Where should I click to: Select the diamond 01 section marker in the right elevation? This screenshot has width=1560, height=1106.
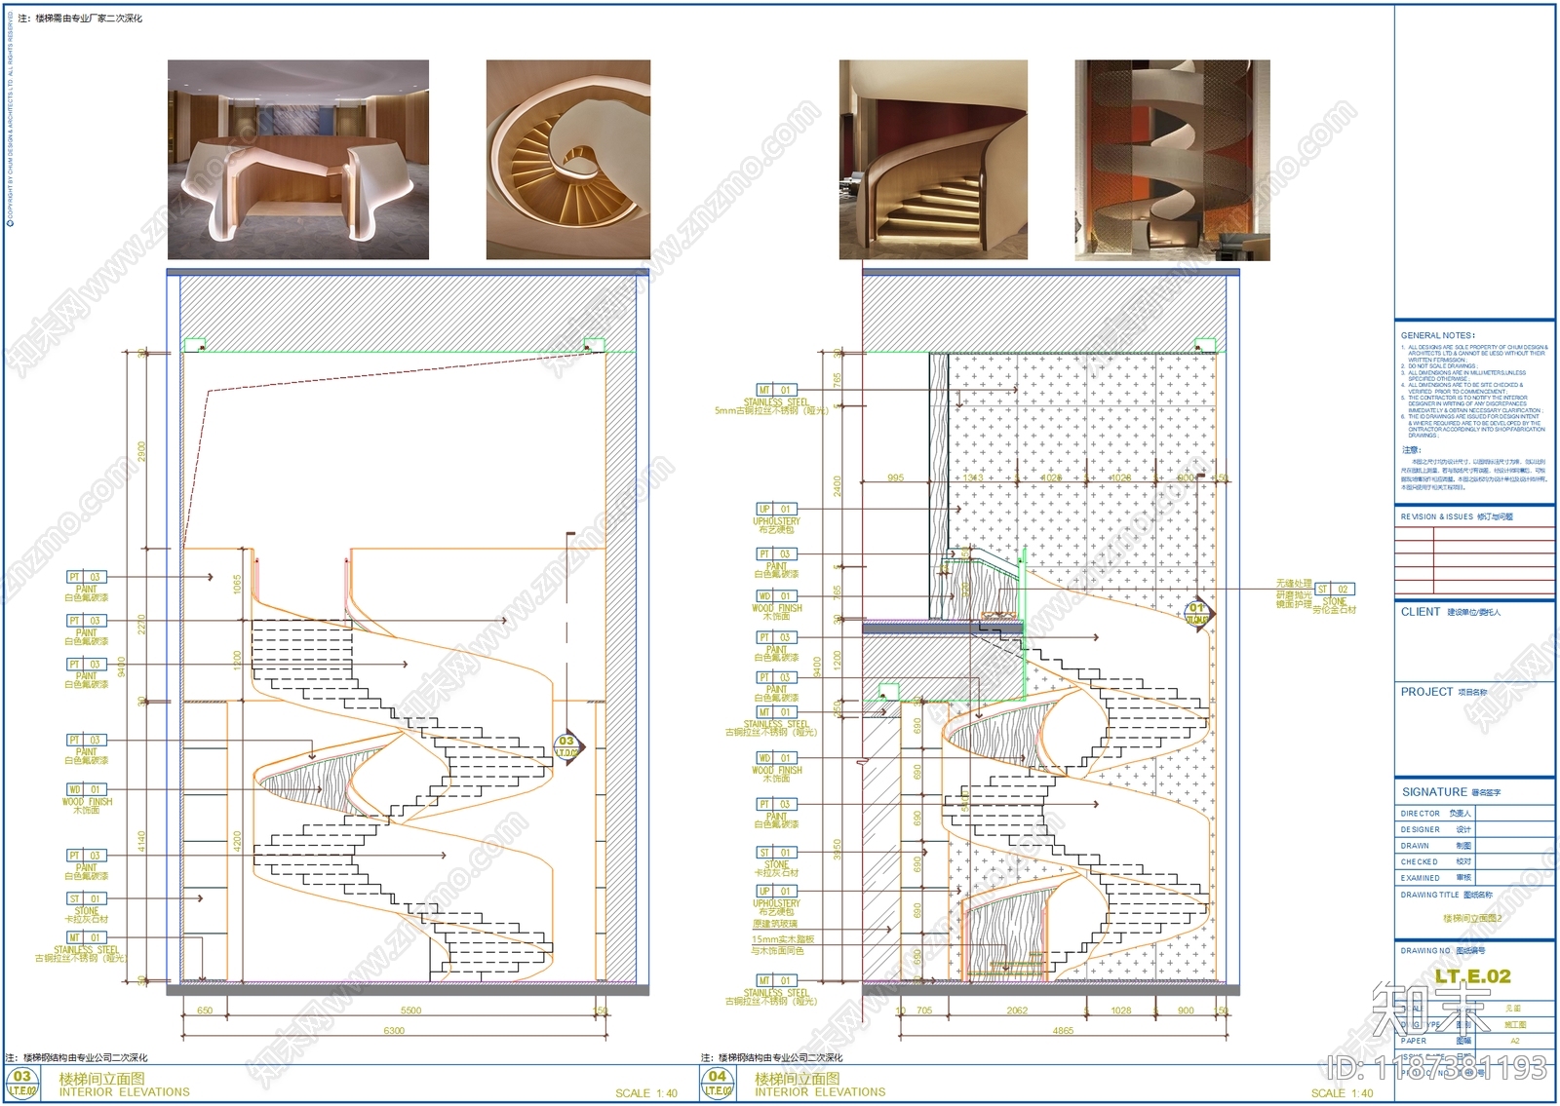coord(1196,613)
